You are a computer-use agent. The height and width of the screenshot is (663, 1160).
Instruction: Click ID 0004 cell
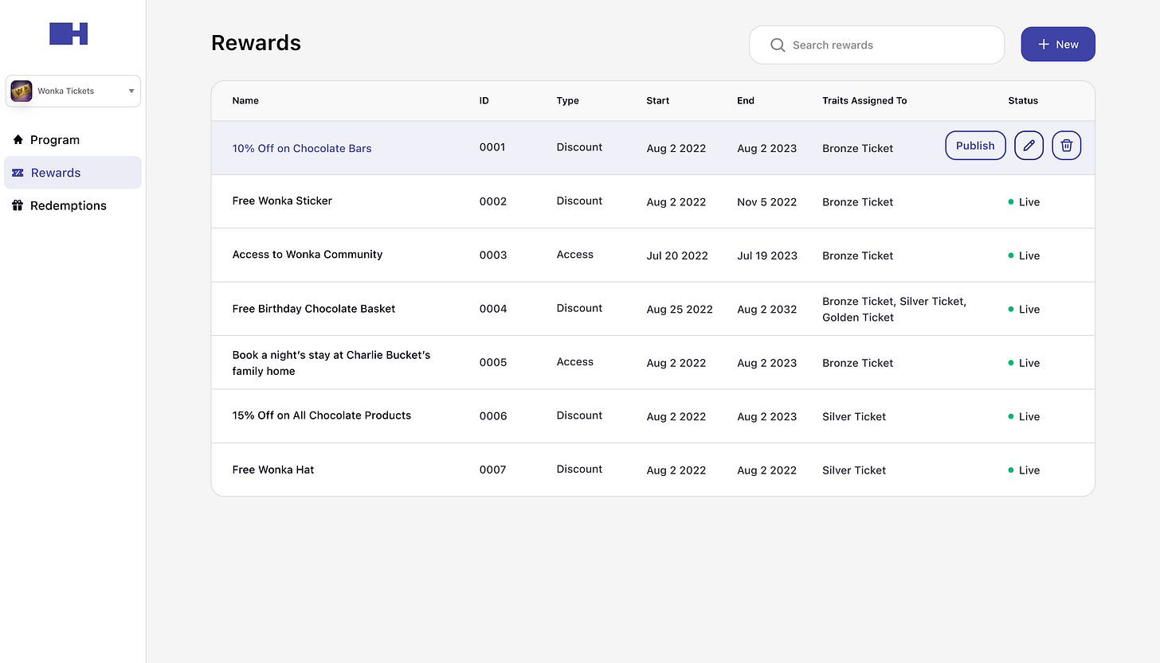click(x=493, y=309)
